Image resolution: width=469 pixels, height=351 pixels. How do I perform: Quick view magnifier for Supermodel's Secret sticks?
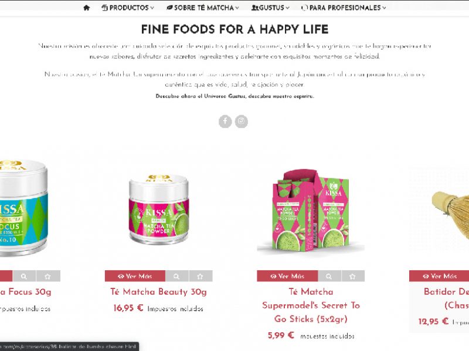pos(329,276)
